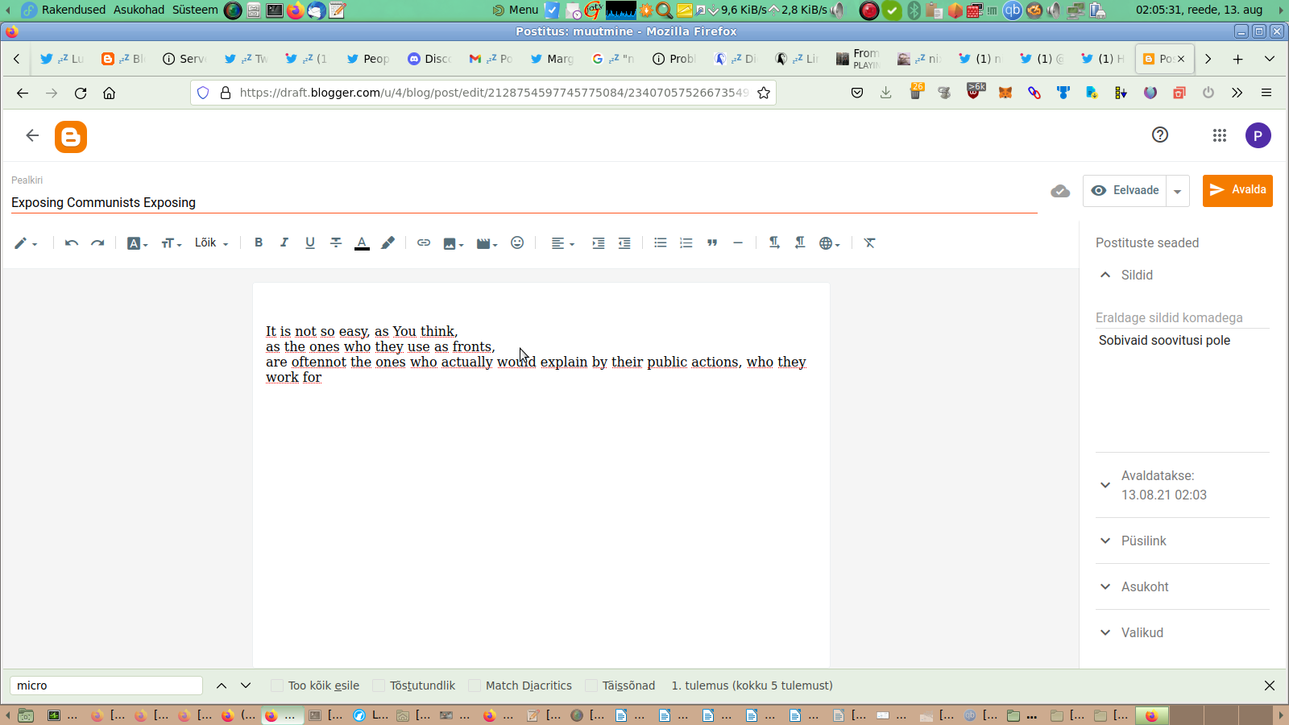Undo the last edit
Screen dimensions: 1289x725
click(72, 242)
